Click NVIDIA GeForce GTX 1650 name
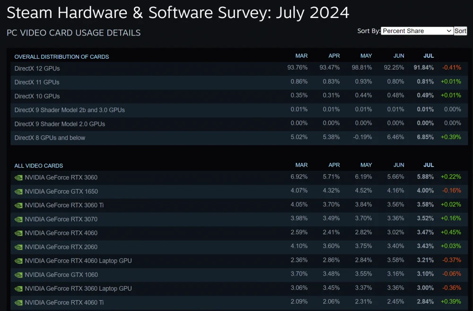The height and width of the screenshot is (311, 473). pos(61,191)
